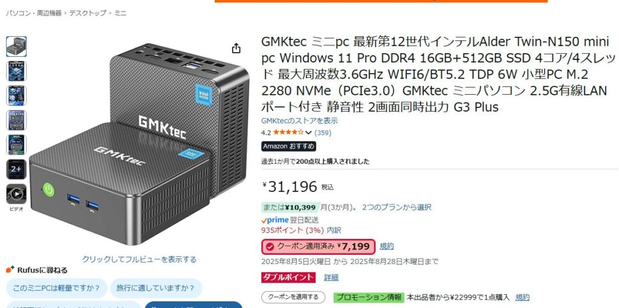Open the 2+ more images thumbnail
This screenshot has height=308, width=619.
pyautogui.click(x=16, y=169)
